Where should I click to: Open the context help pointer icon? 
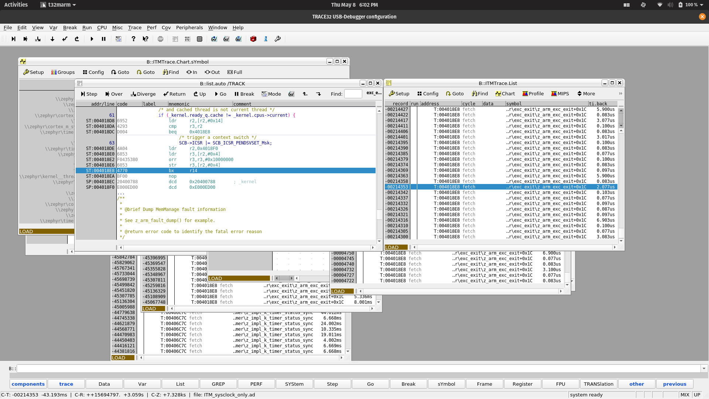pyautogui.click(x=145, y=39)
